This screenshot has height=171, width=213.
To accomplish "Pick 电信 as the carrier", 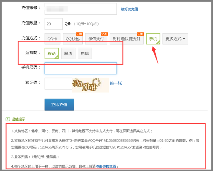I will click(x=85, y=53).
